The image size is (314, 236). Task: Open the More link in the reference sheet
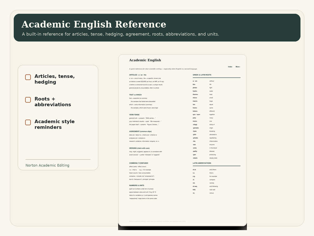pos(238,67)
